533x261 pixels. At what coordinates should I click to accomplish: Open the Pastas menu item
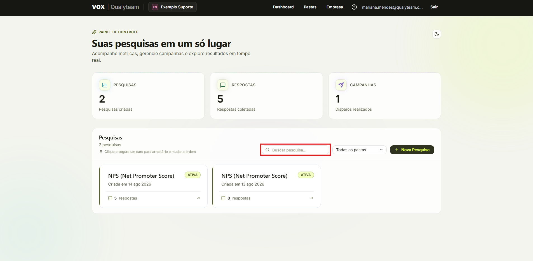[x=310, y=7]
